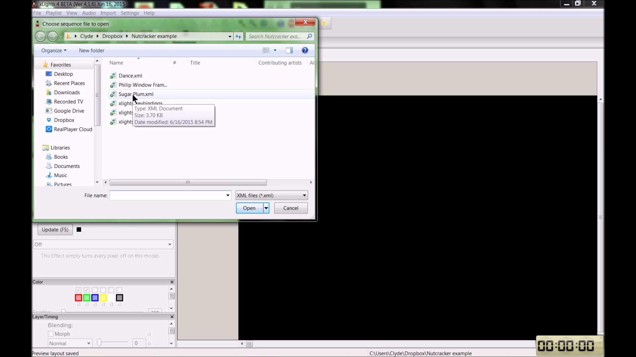Toggle Morph checkbox in Blending section
The width and height of the screenshot is (636, 357).
coord(50,334)
